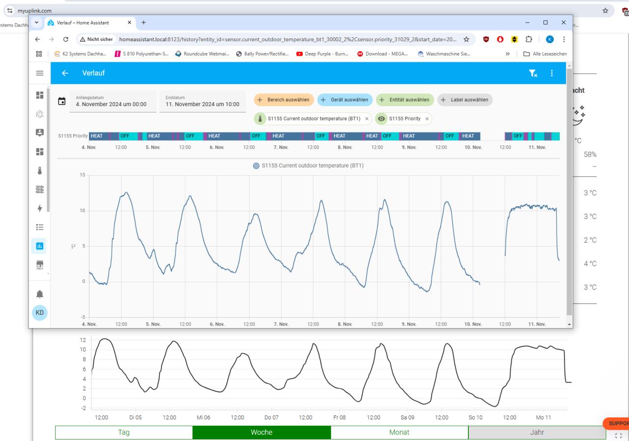Click the Nicht sicher security warning
This screenshot has width=629, height=441.
[x=97, y=40]
